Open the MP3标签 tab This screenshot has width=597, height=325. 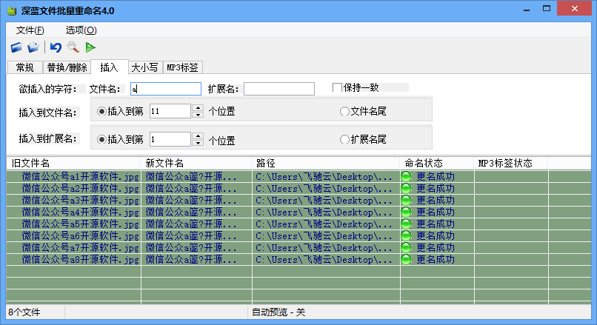point(183,67)
